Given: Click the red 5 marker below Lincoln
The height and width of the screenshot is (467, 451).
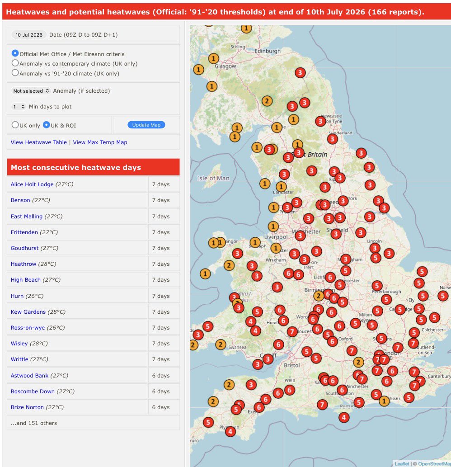Looking at the screenshot, I should pyautogui.click(x=376, y=258).
